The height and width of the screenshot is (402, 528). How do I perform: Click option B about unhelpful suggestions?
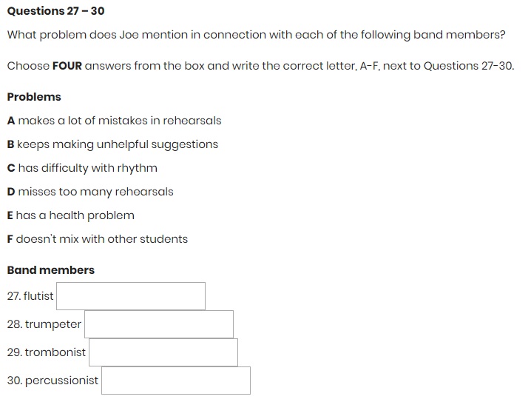tap(112, 144)
